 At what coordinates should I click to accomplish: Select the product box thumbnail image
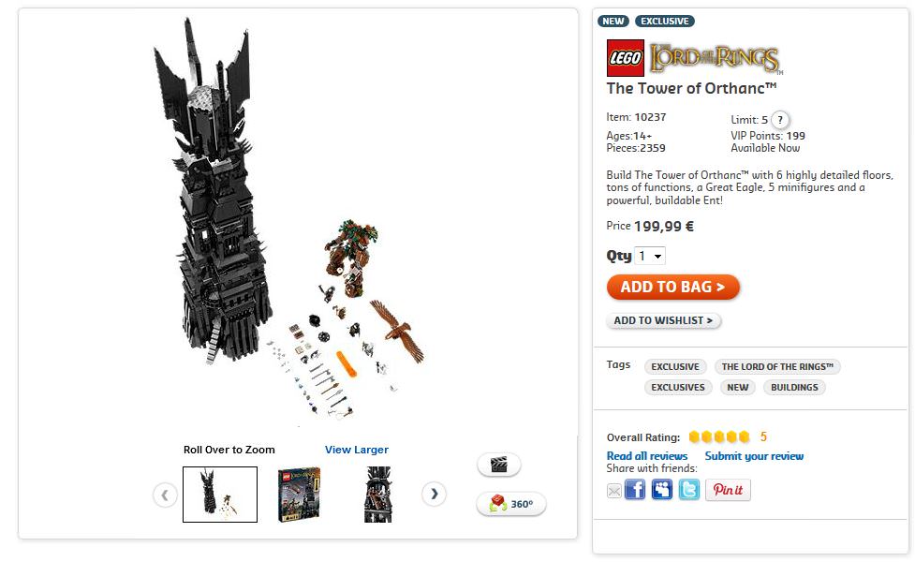300,495
